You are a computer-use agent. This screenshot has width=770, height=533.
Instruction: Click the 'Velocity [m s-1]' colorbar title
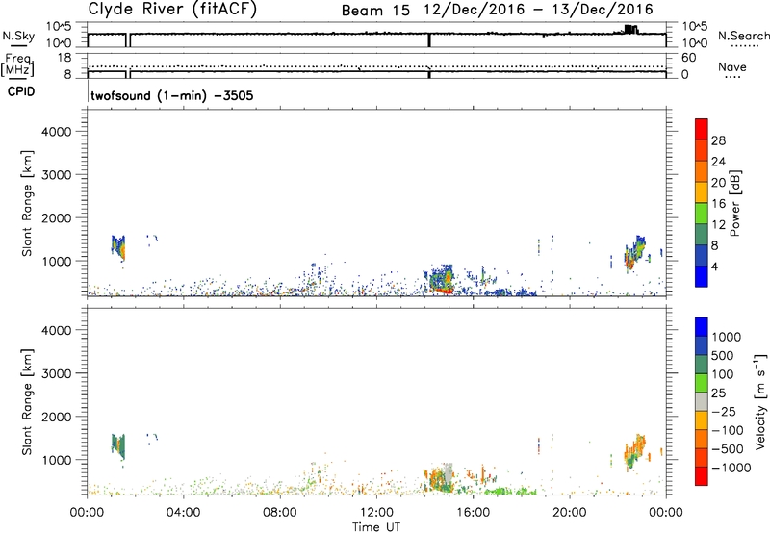(760, 401)
